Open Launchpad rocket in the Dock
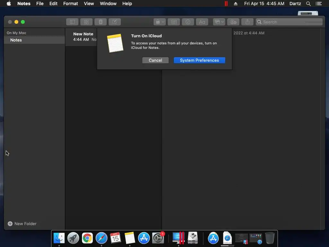 tap(73, 238)
